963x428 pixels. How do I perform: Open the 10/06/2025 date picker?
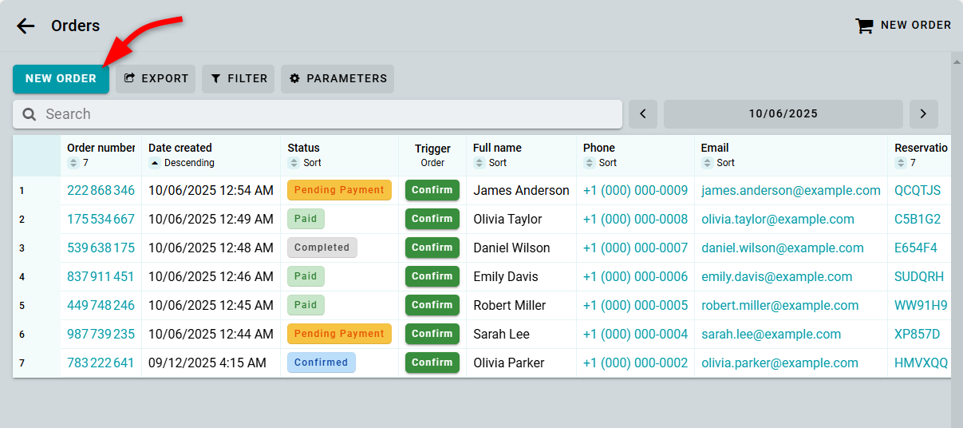(x=783, y=114)
